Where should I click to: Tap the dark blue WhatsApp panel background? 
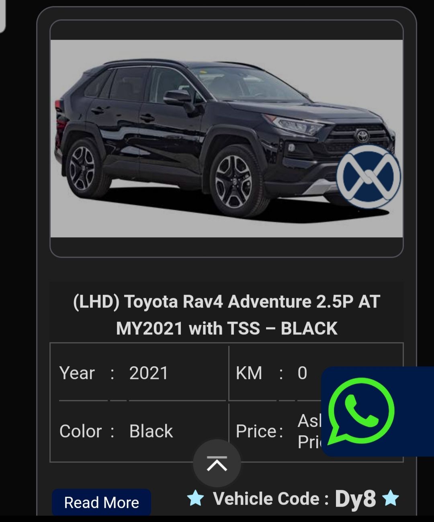click(x=414, y=412)
